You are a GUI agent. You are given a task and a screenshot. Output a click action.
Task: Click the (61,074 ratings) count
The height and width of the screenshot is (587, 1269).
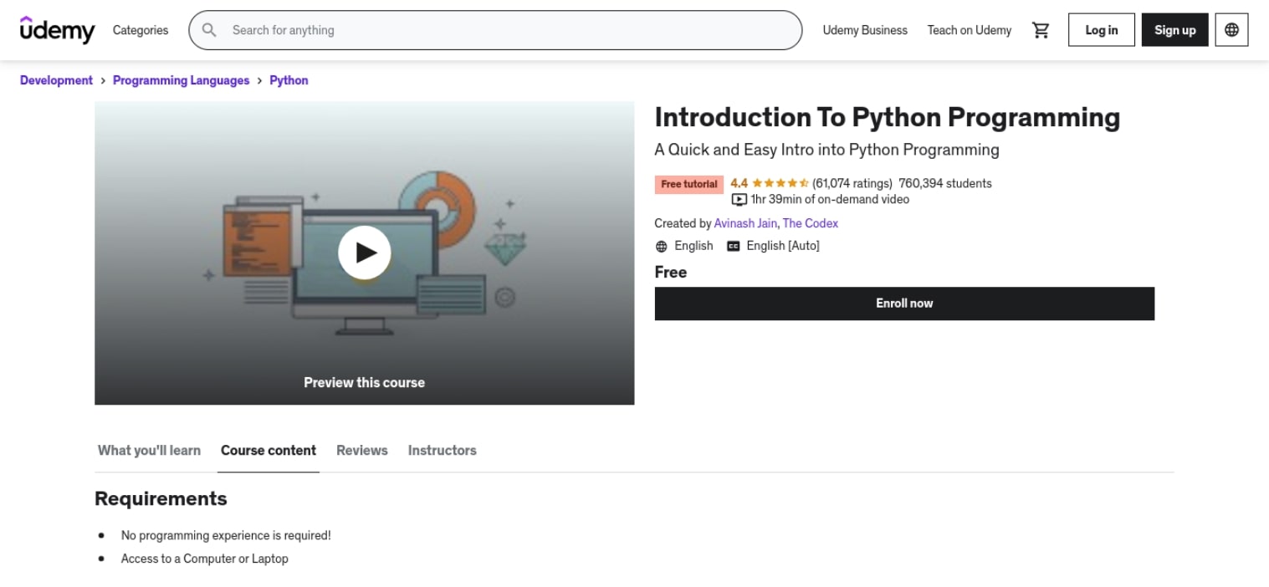click(852, 182)
